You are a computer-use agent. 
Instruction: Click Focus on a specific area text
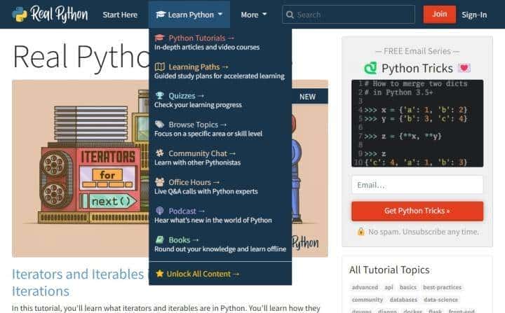pyautogui.click(x=208, y=134)
